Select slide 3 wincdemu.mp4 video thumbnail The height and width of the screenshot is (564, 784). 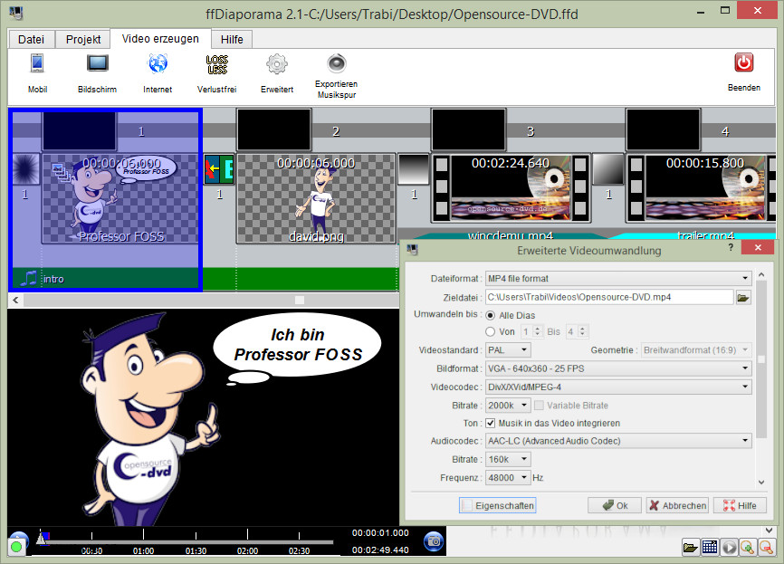pos(510,188)
